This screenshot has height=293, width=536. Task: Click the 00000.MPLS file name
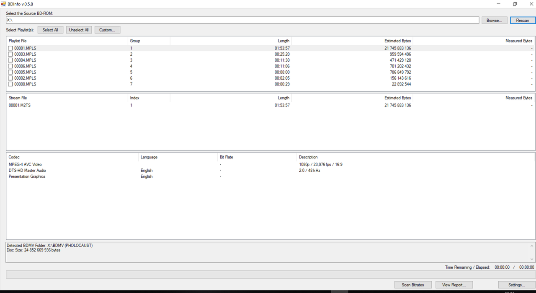(25, 84)
